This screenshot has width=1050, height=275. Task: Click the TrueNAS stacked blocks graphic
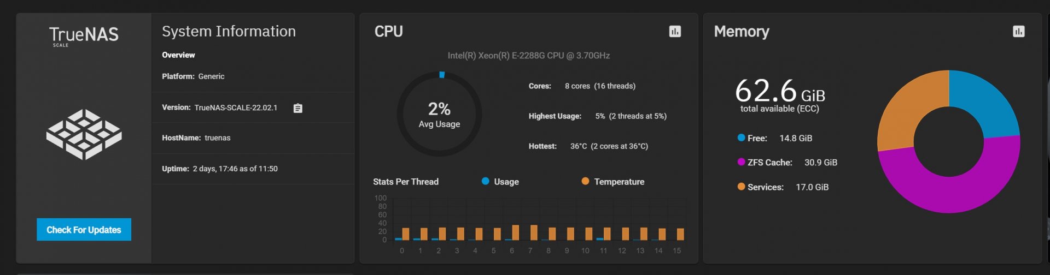84,134
